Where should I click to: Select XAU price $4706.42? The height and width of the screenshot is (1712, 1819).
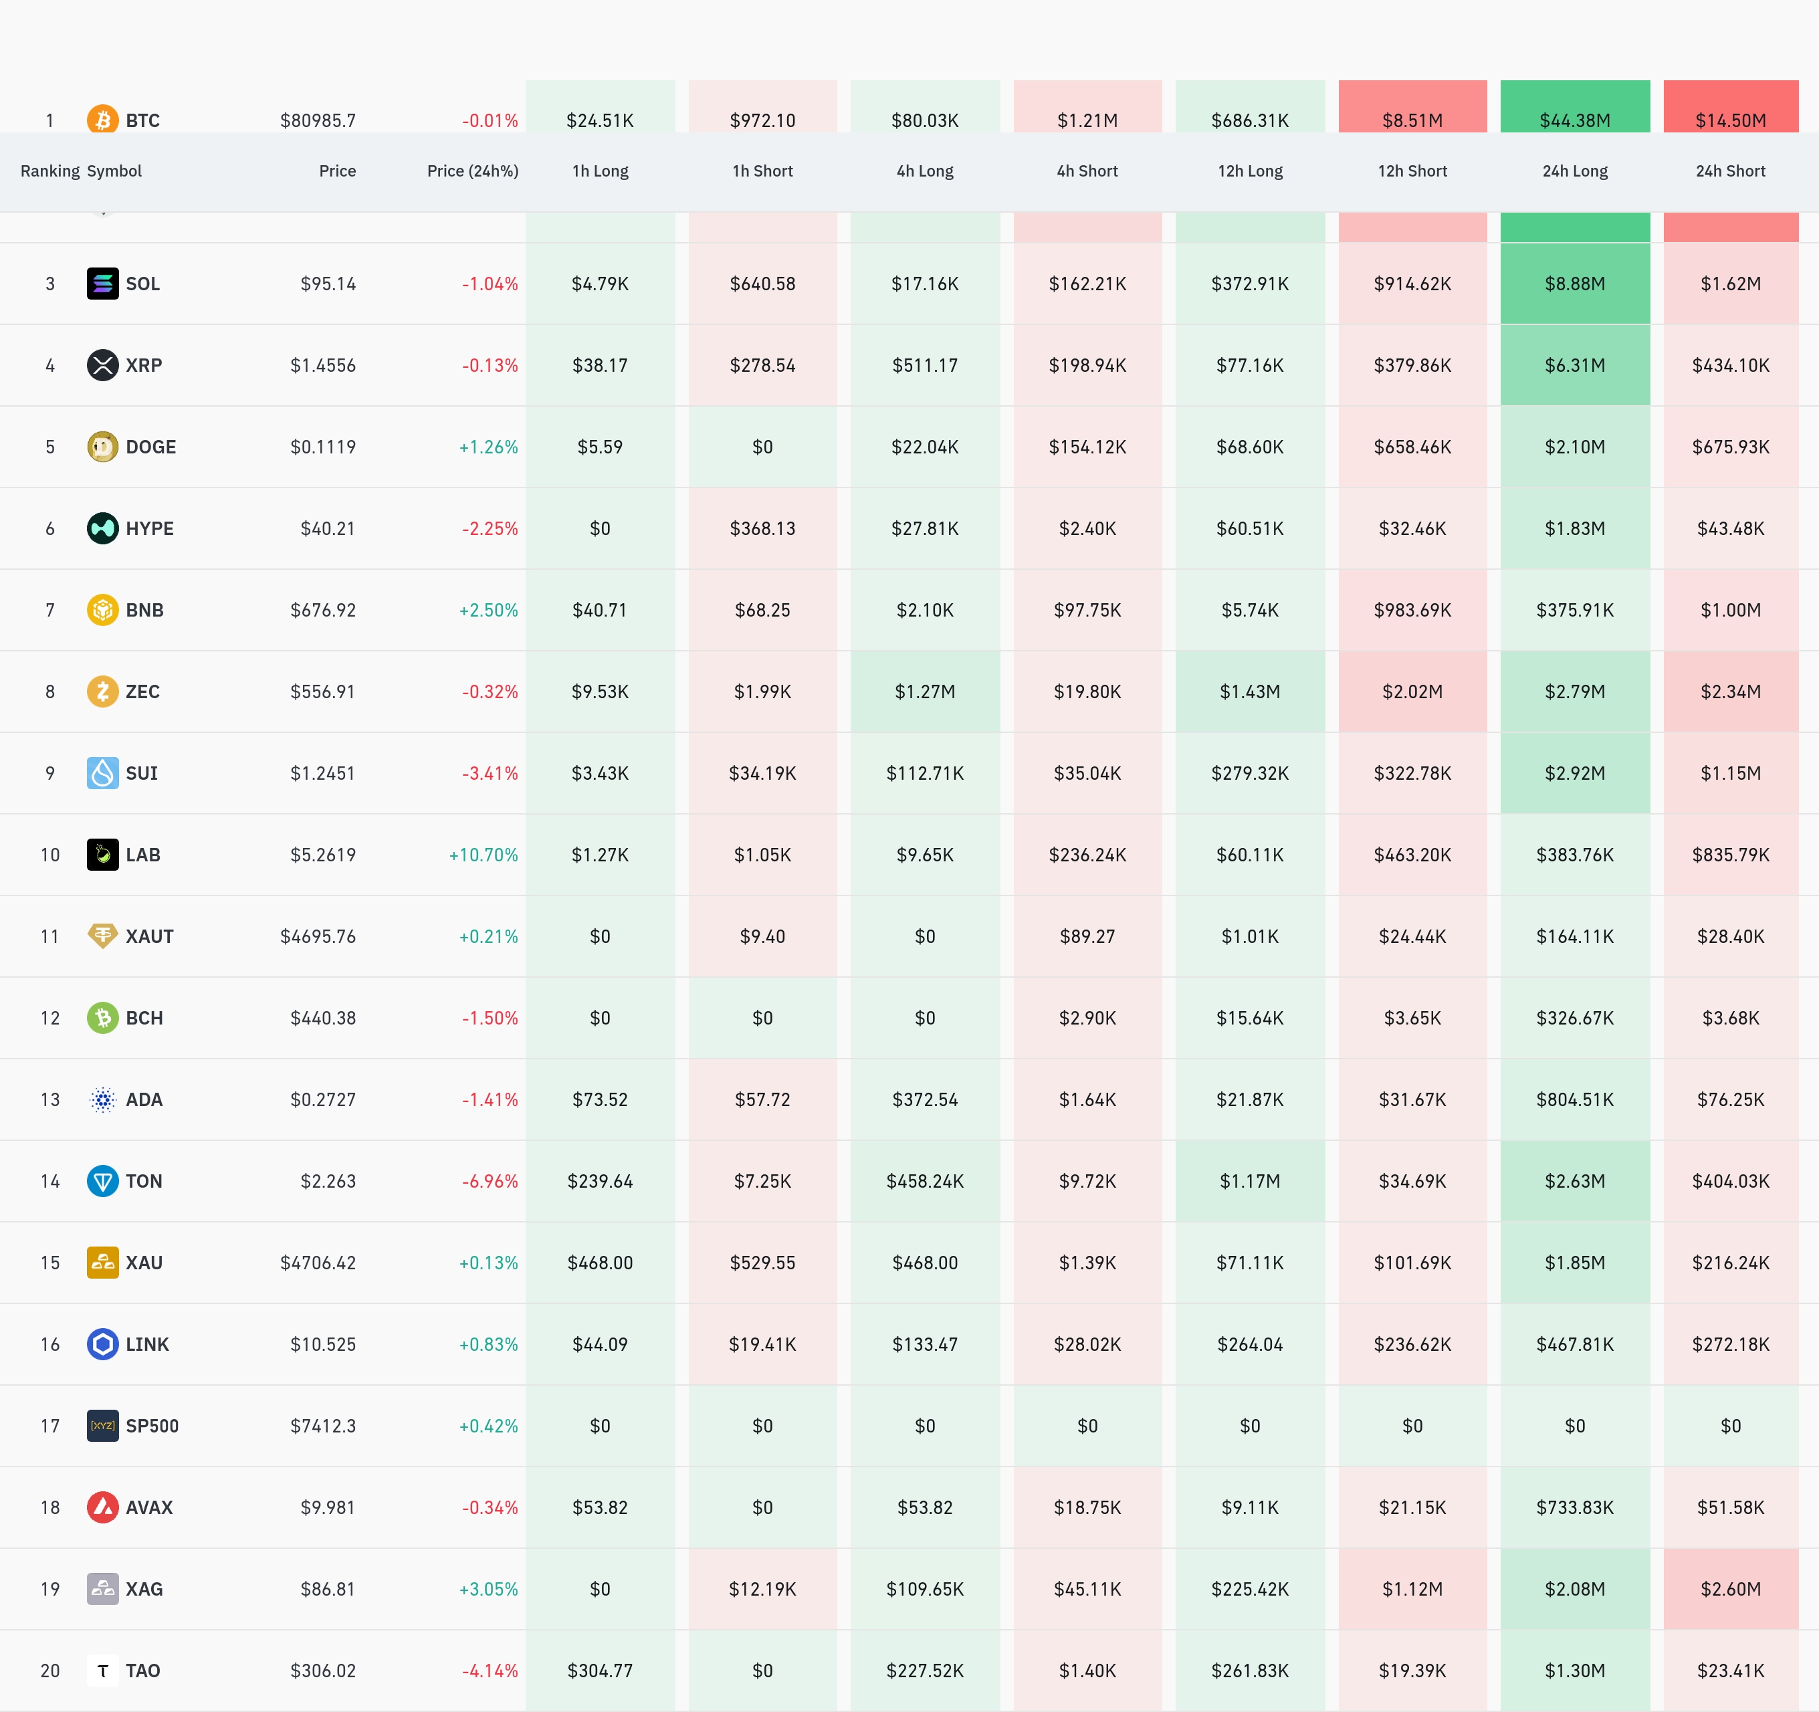click(x=318, y=1263)
